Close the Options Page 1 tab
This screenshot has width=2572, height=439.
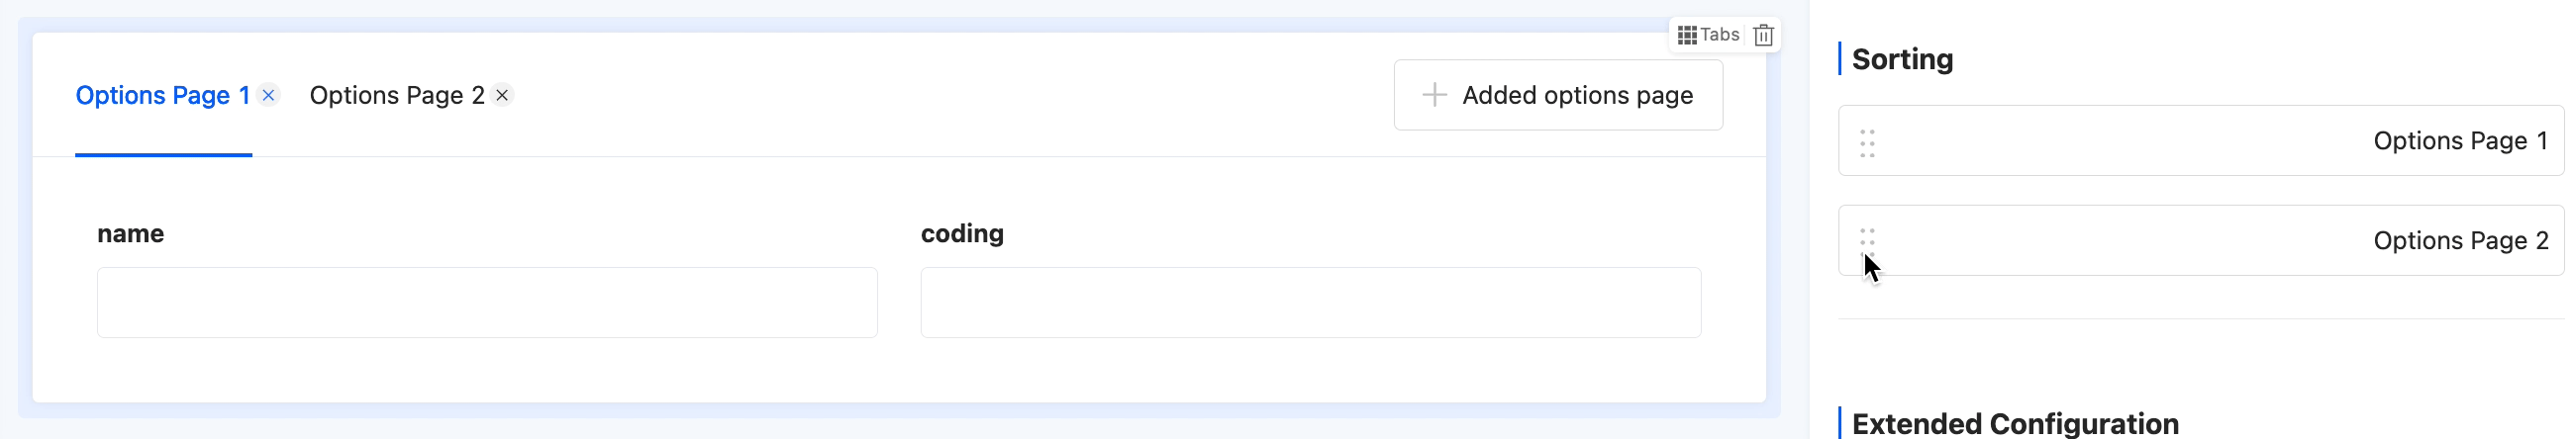268,95
